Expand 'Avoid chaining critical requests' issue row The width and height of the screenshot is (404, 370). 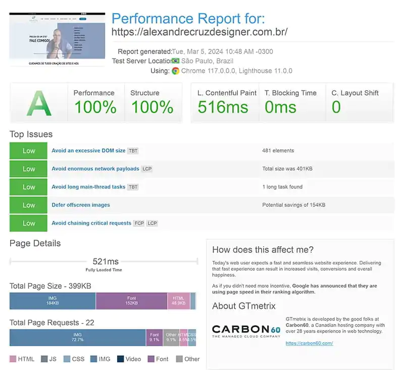tap(91, 223)
